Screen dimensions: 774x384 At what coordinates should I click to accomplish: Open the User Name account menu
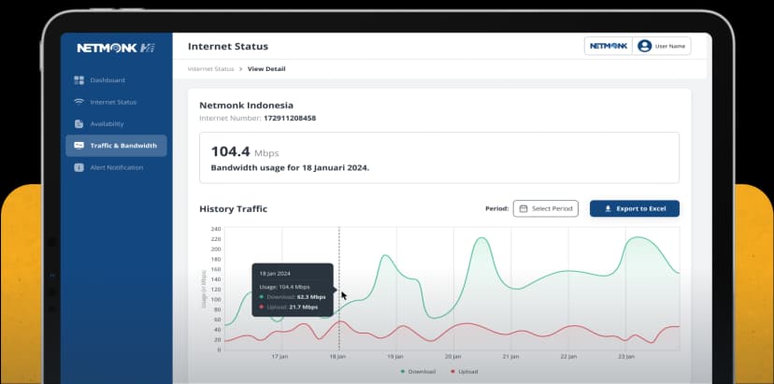(x=662, y=46)
